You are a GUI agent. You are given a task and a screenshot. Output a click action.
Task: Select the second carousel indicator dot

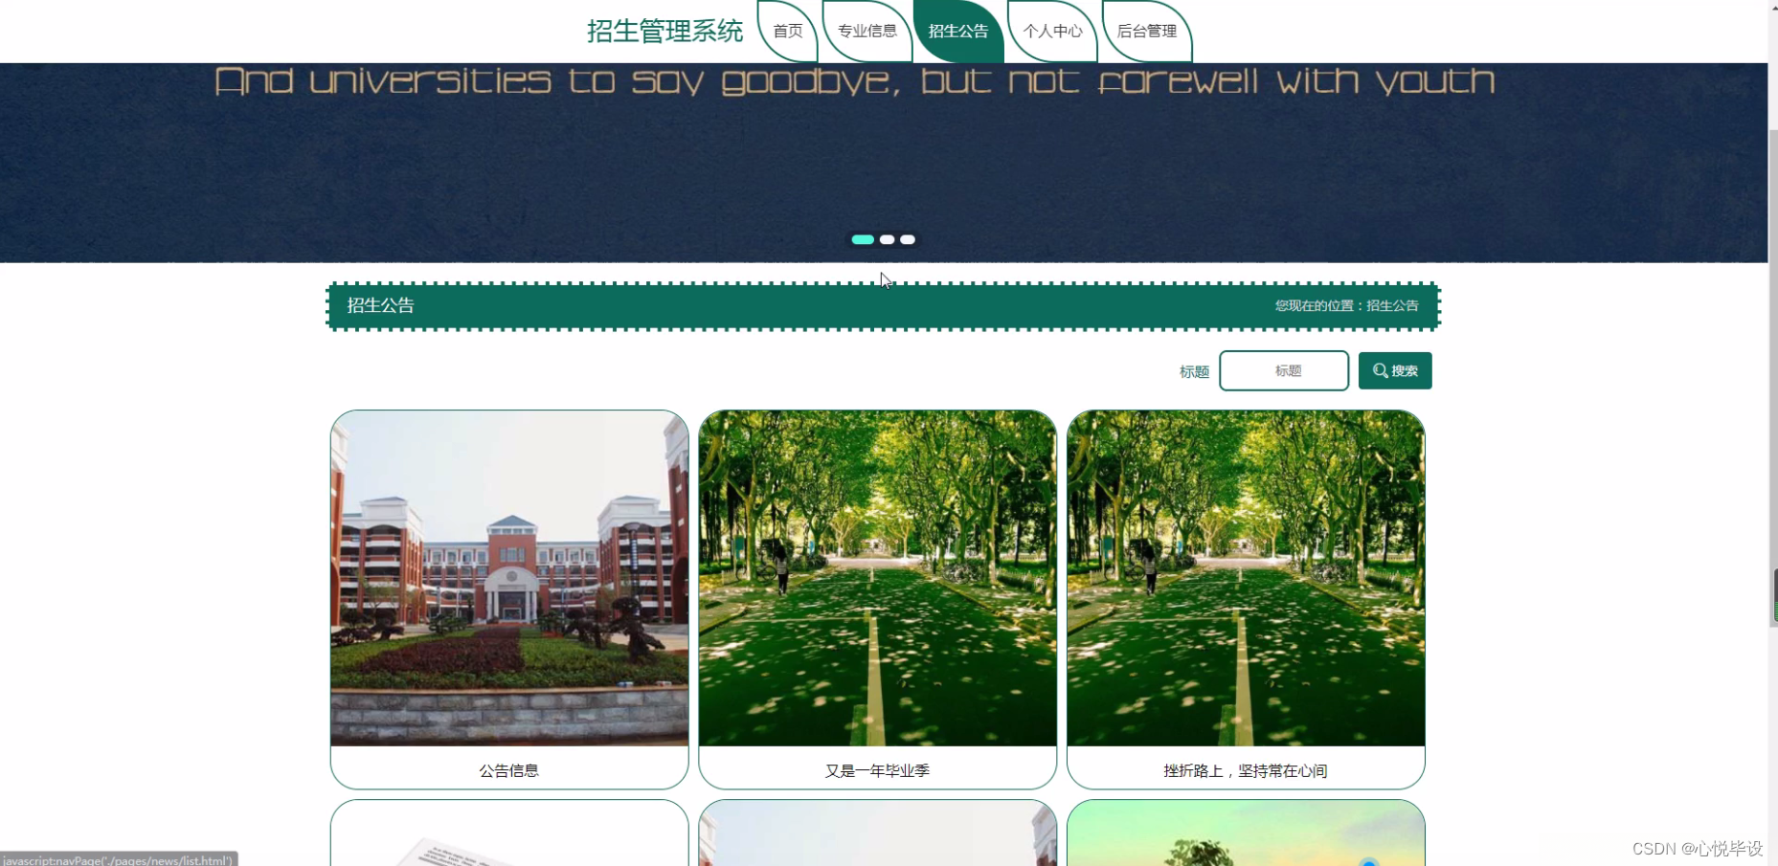tap(888, 239)
